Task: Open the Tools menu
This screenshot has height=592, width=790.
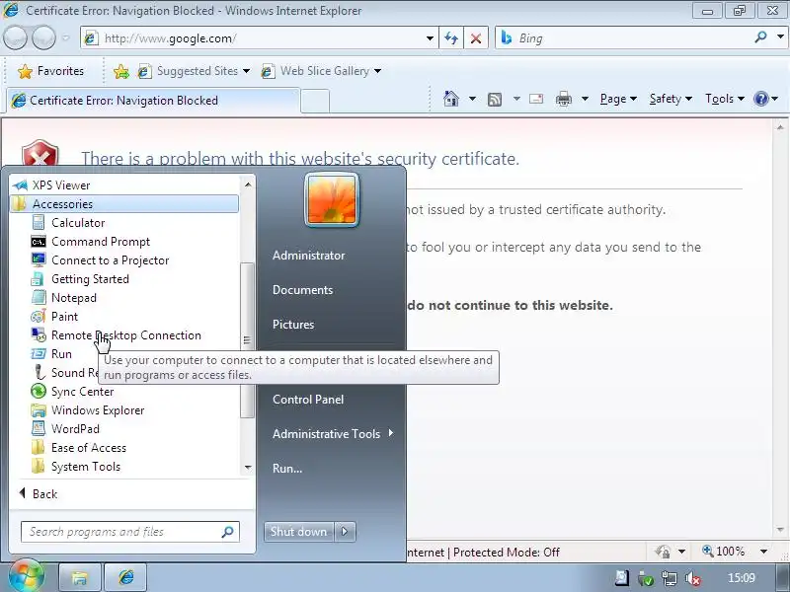Action: click(725, 99)
